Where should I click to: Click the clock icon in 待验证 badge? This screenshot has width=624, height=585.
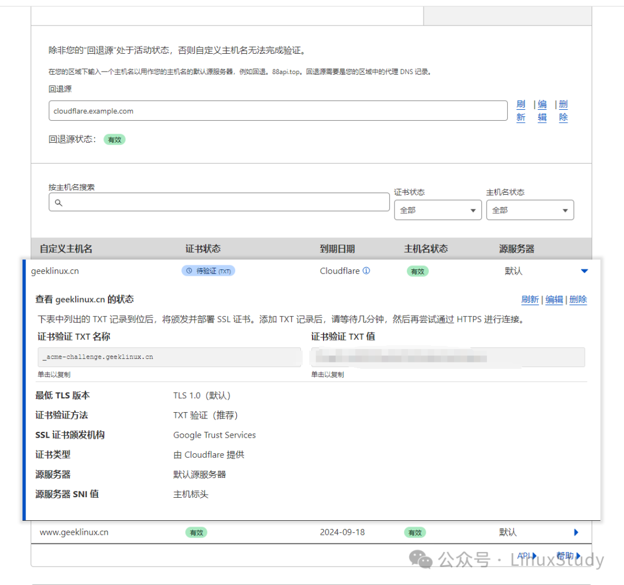[x=189, y=271]
